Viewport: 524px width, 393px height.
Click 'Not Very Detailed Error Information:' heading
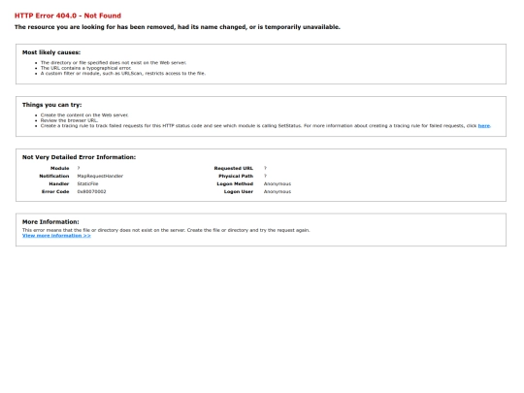point(80,157)
